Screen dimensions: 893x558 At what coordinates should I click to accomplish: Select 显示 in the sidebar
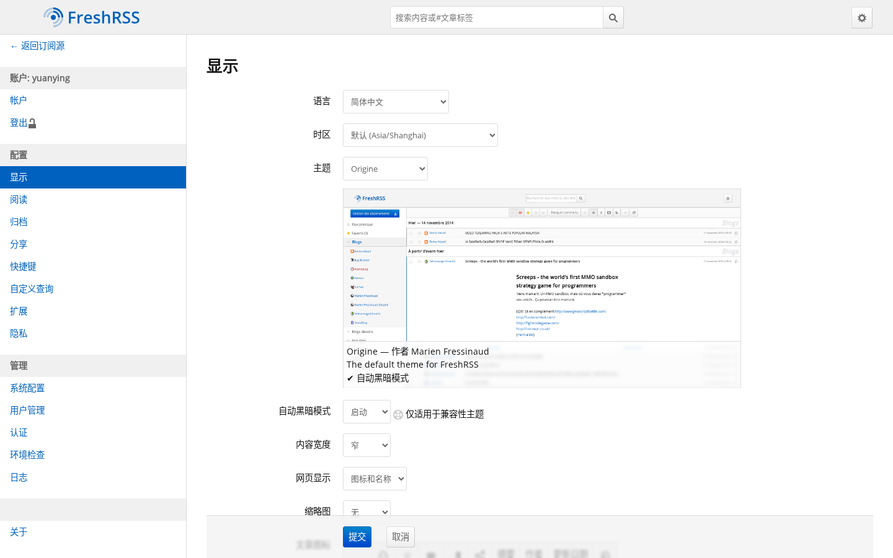[93, 177]
